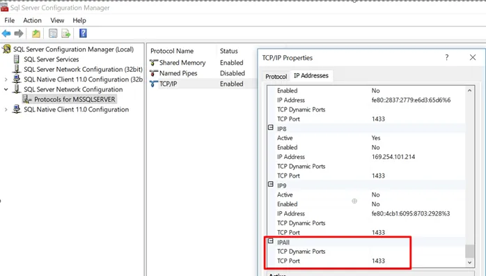Open the View menu
Screen dimensions: 486x276
click(57, 20)
